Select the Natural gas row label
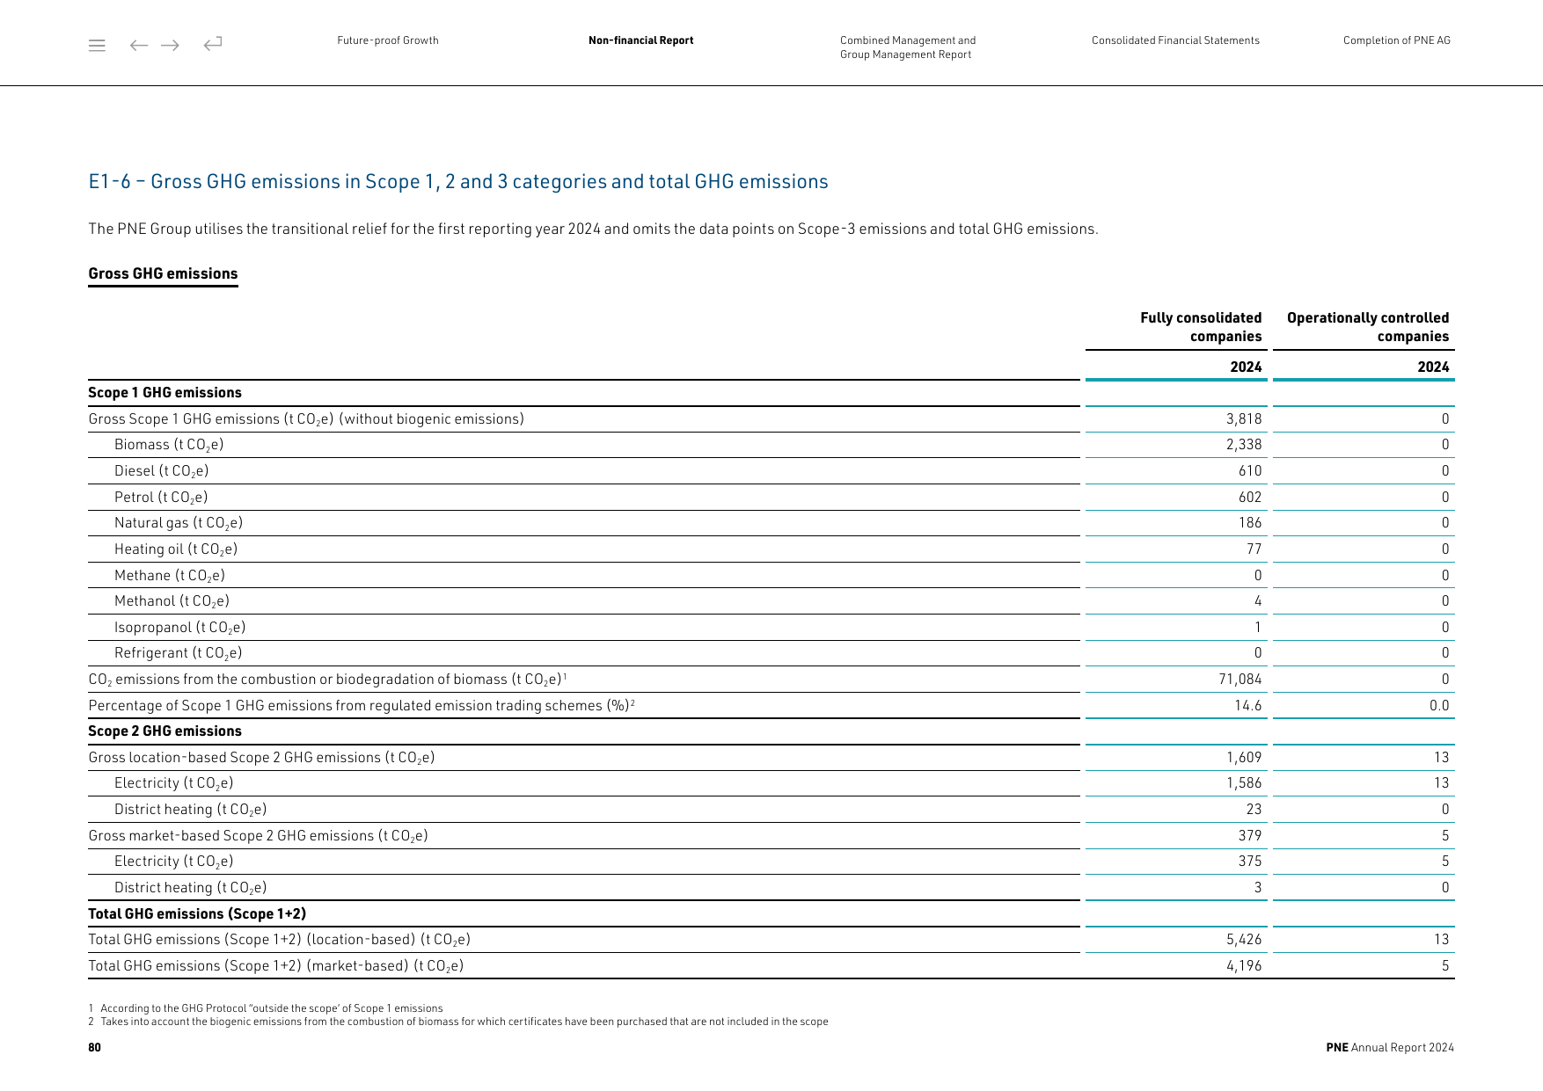The height and width of the screenshot is (1091, 1543). [x=179, y=523]
